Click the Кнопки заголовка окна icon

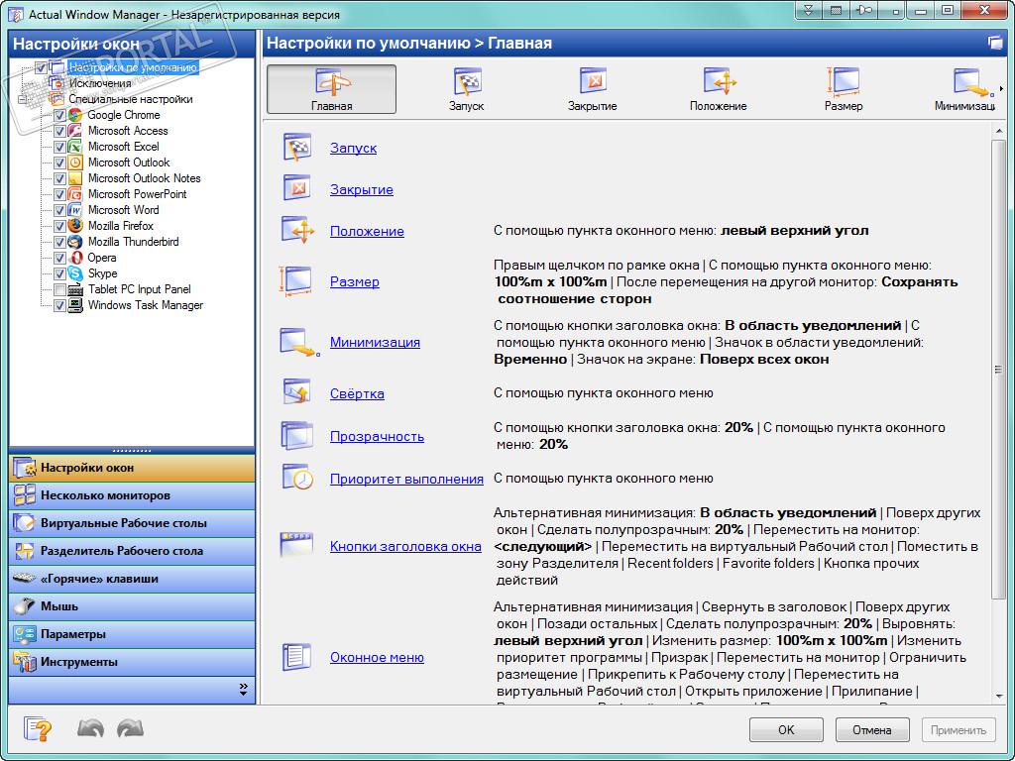[x=296, y=546]
